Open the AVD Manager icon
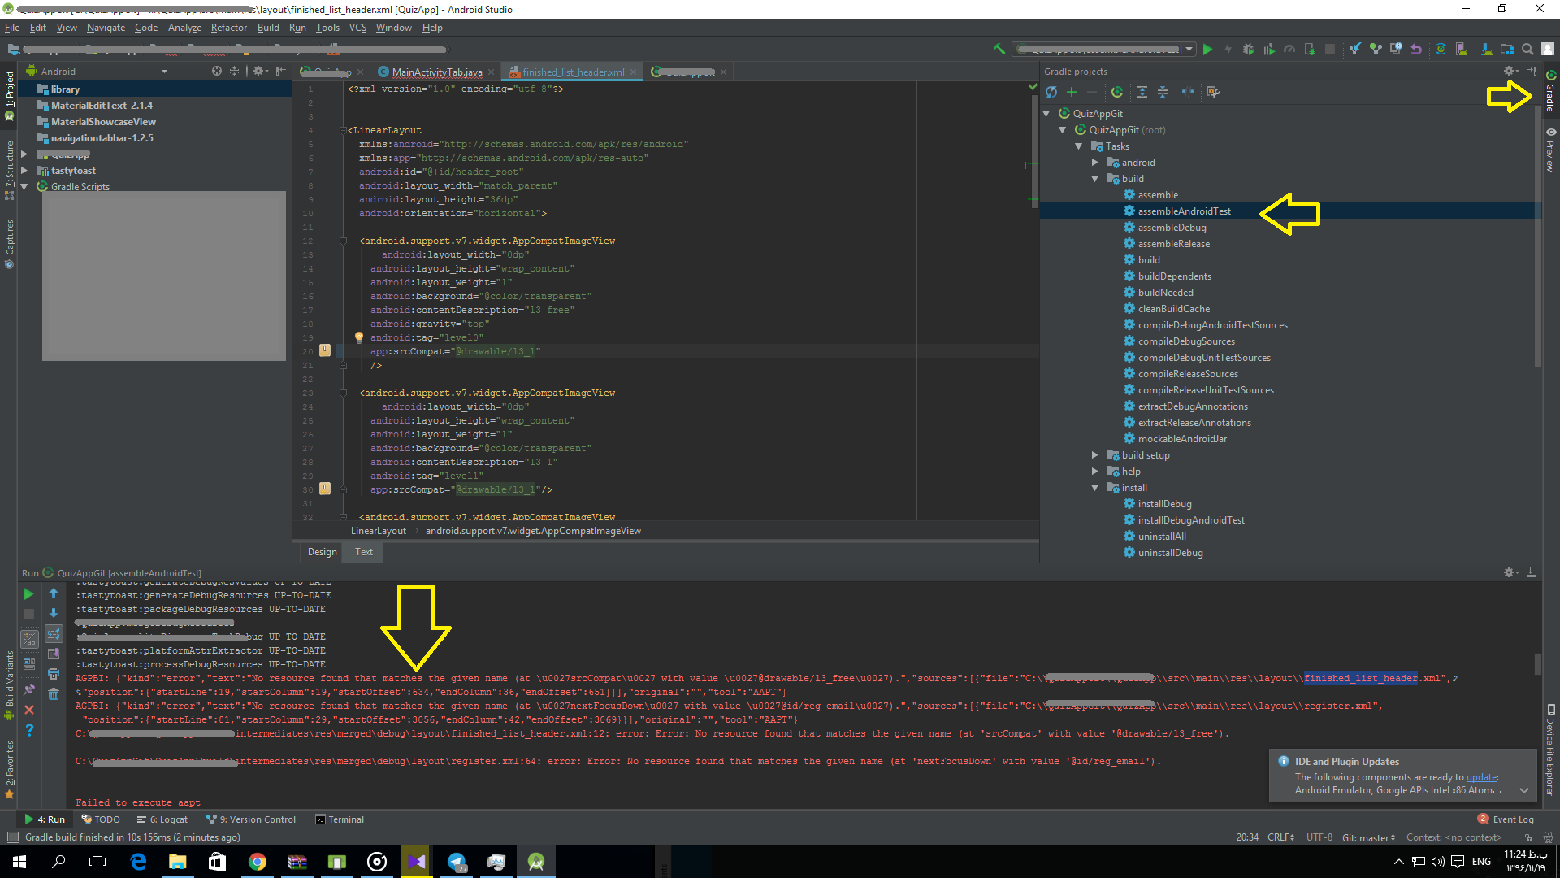This screenshot has width=1560, height=878. coord(1461,50)
